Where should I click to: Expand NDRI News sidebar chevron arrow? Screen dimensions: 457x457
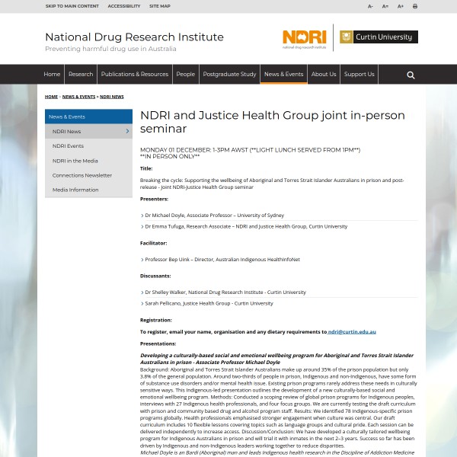click(x=127, y=131)
